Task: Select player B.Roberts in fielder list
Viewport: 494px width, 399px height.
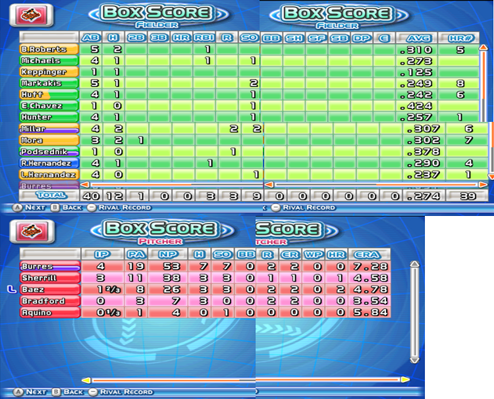Action: (x=49, y=49)
